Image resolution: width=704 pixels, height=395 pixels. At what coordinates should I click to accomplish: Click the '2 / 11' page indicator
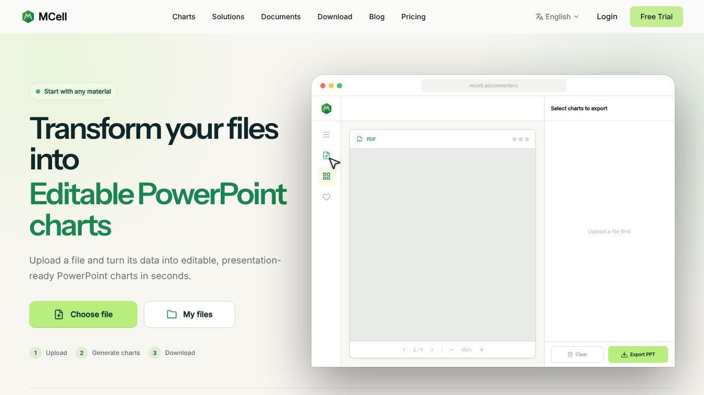pyautogui.click(x=418, y=350)
